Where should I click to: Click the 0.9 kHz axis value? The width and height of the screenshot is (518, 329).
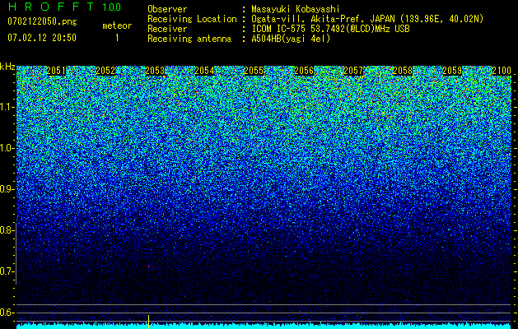click(x=7, y=189)
